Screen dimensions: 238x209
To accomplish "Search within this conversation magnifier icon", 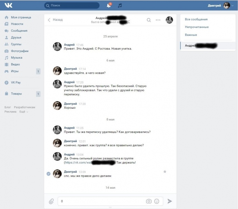I will [x=149, y=20].
